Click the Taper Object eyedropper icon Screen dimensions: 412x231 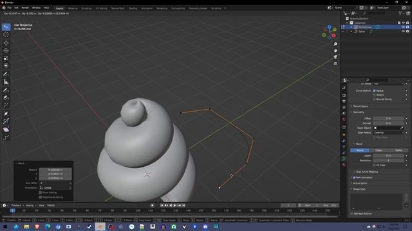pyautogui.click(x=402, y=128)
